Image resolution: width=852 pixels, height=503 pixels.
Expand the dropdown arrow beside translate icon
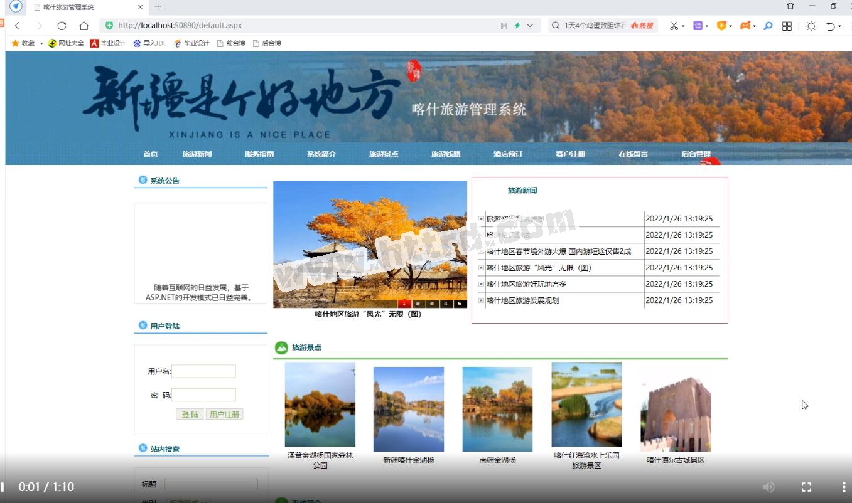[x=707, y=26]
